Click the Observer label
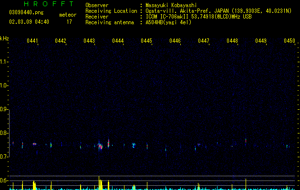300x190 pixels. click(97, 5)
